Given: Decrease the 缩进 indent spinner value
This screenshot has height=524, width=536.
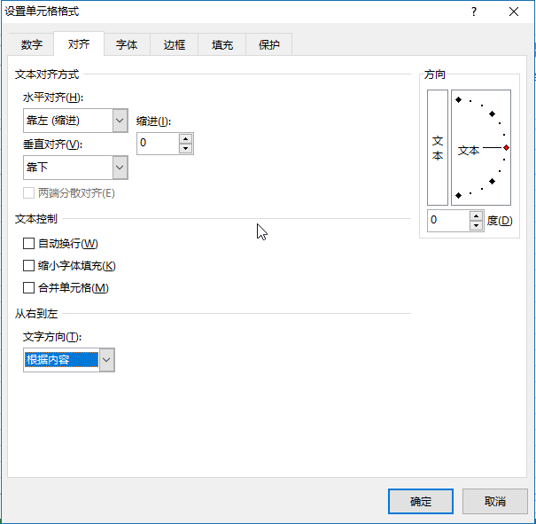Looking at the screenshot, I should (x=185, y=148).
